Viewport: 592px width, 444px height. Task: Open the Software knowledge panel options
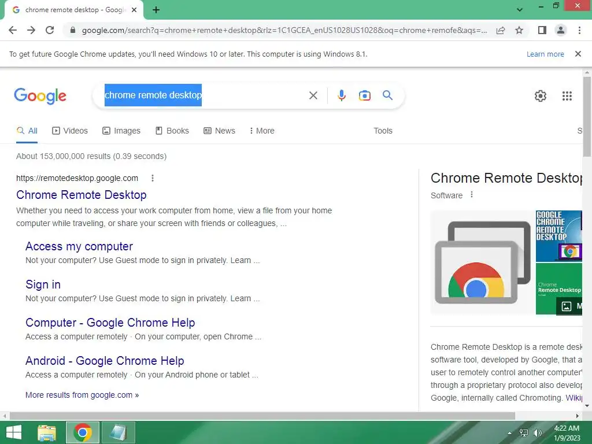click(472, 195)
